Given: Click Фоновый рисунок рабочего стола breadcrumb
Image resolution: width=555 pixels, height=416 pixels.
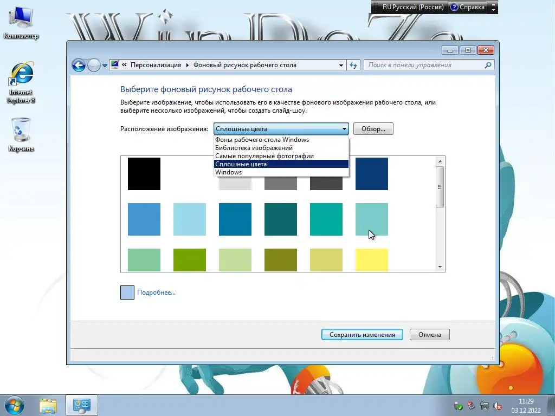Looking at the screenshot, I should (244, 65).
